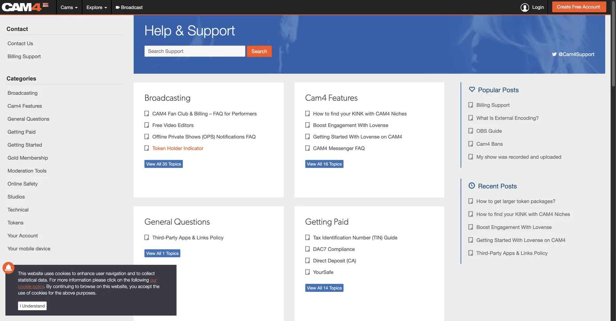This screenshot has width=616, height=321.
Task: Click the orange Search button
Action: pyautogui.click(x=259, y=51)
